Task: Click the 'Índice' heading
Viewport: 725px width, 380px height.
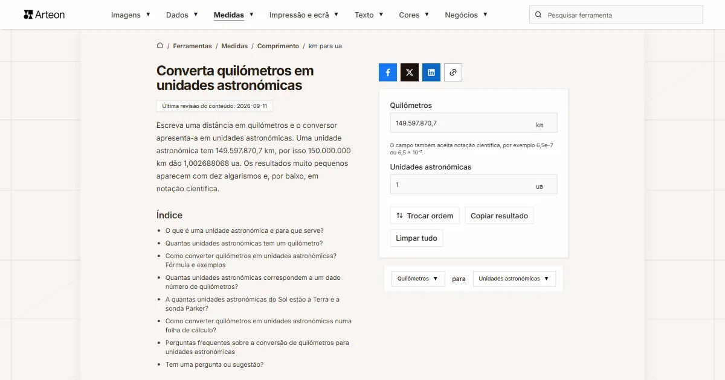Action: (169, 215)
